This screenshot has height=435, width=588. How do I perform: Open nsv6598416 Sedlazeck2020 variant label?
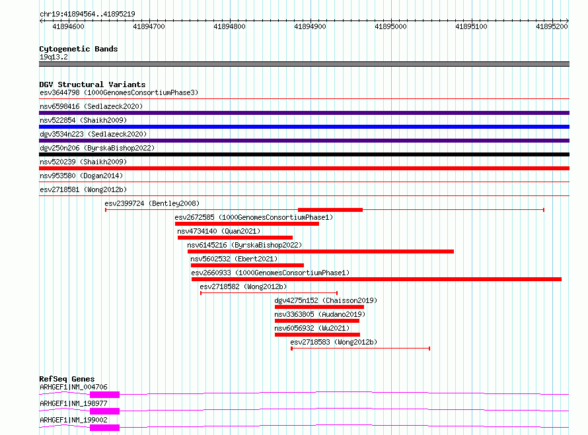91,106
